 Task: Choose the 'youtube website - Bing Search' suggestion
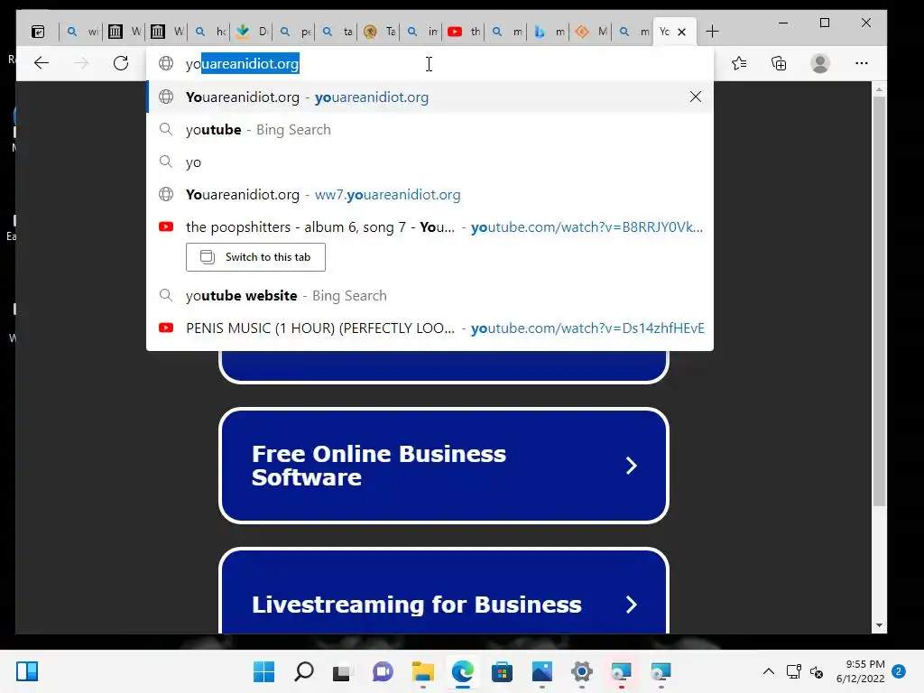[x=430, y=295]
